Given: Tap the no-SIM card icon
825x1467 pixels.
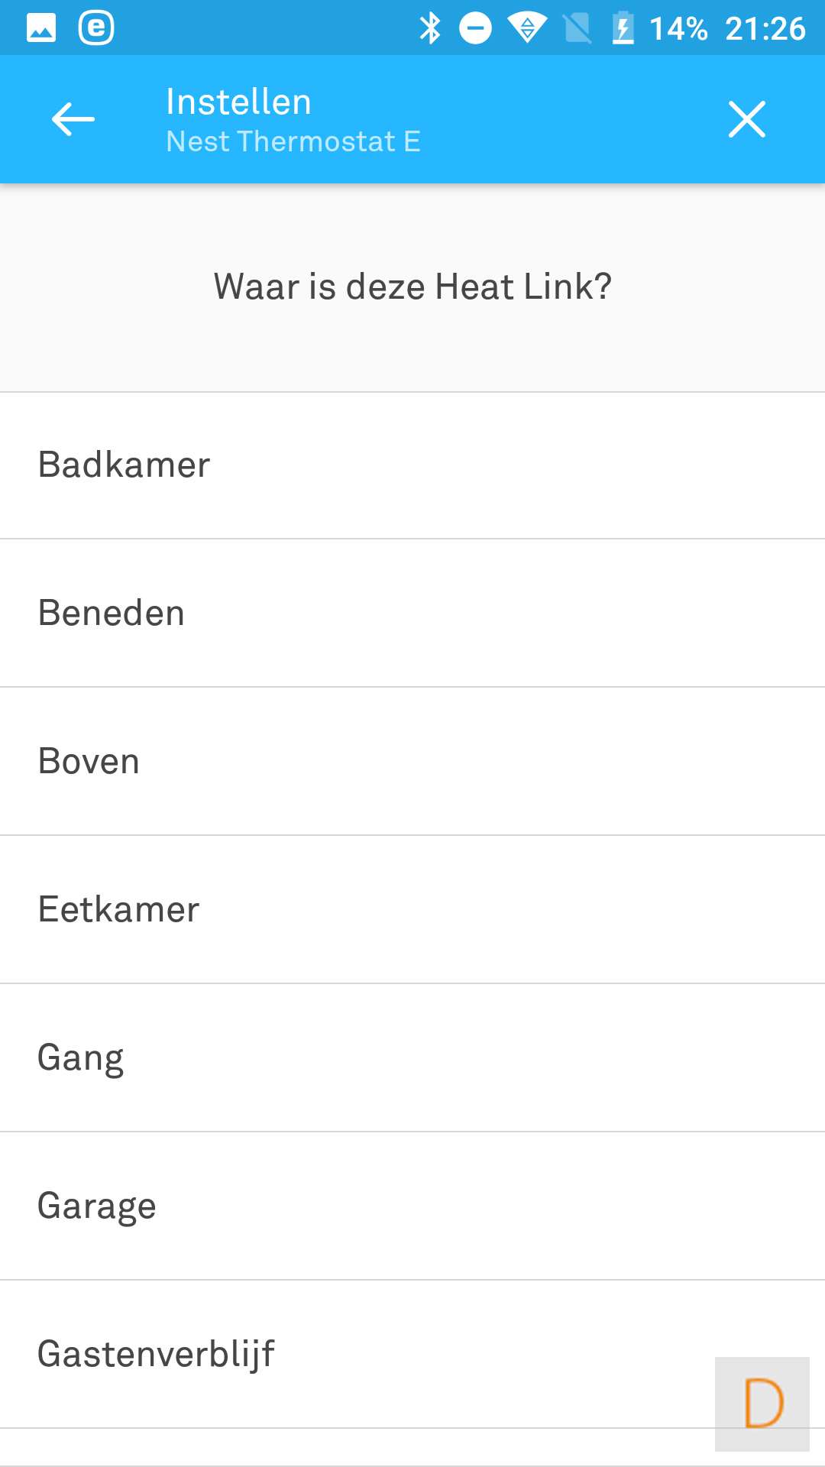Looking at the screenshot, I should coord(577,28).
